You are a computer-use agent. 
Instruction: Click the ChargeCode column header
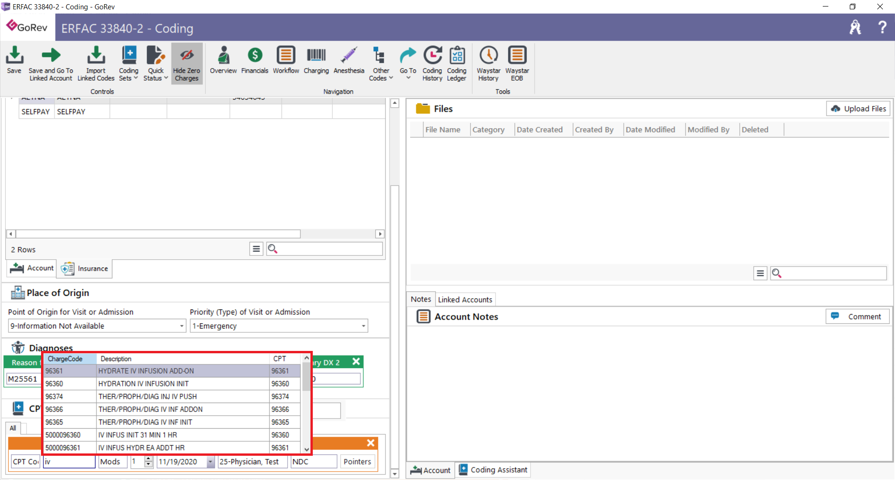click(70, 358)
